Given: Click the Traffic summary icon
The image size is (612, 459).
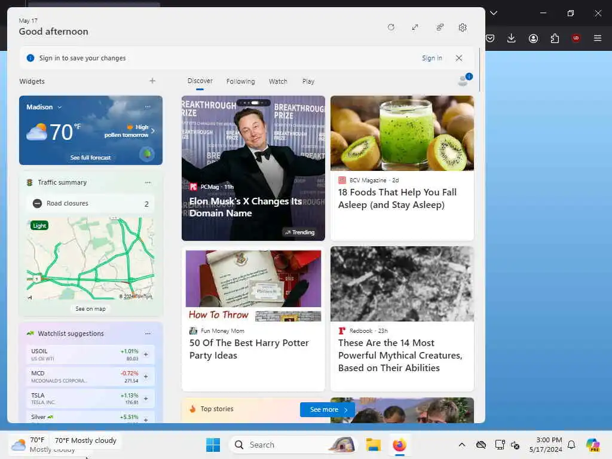Looking at the screenshot, I should tap(30, 182).
